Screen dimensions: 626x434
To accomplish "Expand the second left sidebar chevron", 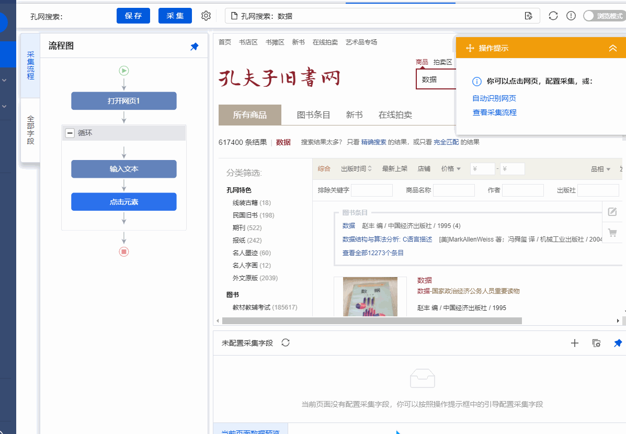I will (x=4, y=107).
